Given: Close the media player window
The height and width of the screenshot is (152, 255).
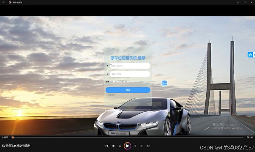Looking at the screenshot, I should [251, 3].
